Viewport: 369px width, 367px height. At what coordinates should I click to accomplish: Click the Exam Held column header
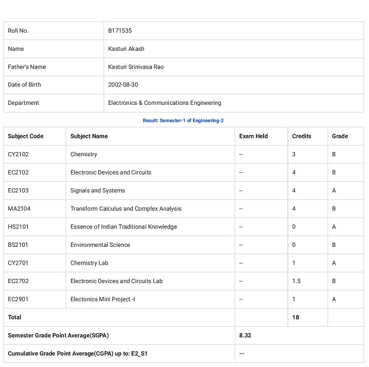pos(254,136)
